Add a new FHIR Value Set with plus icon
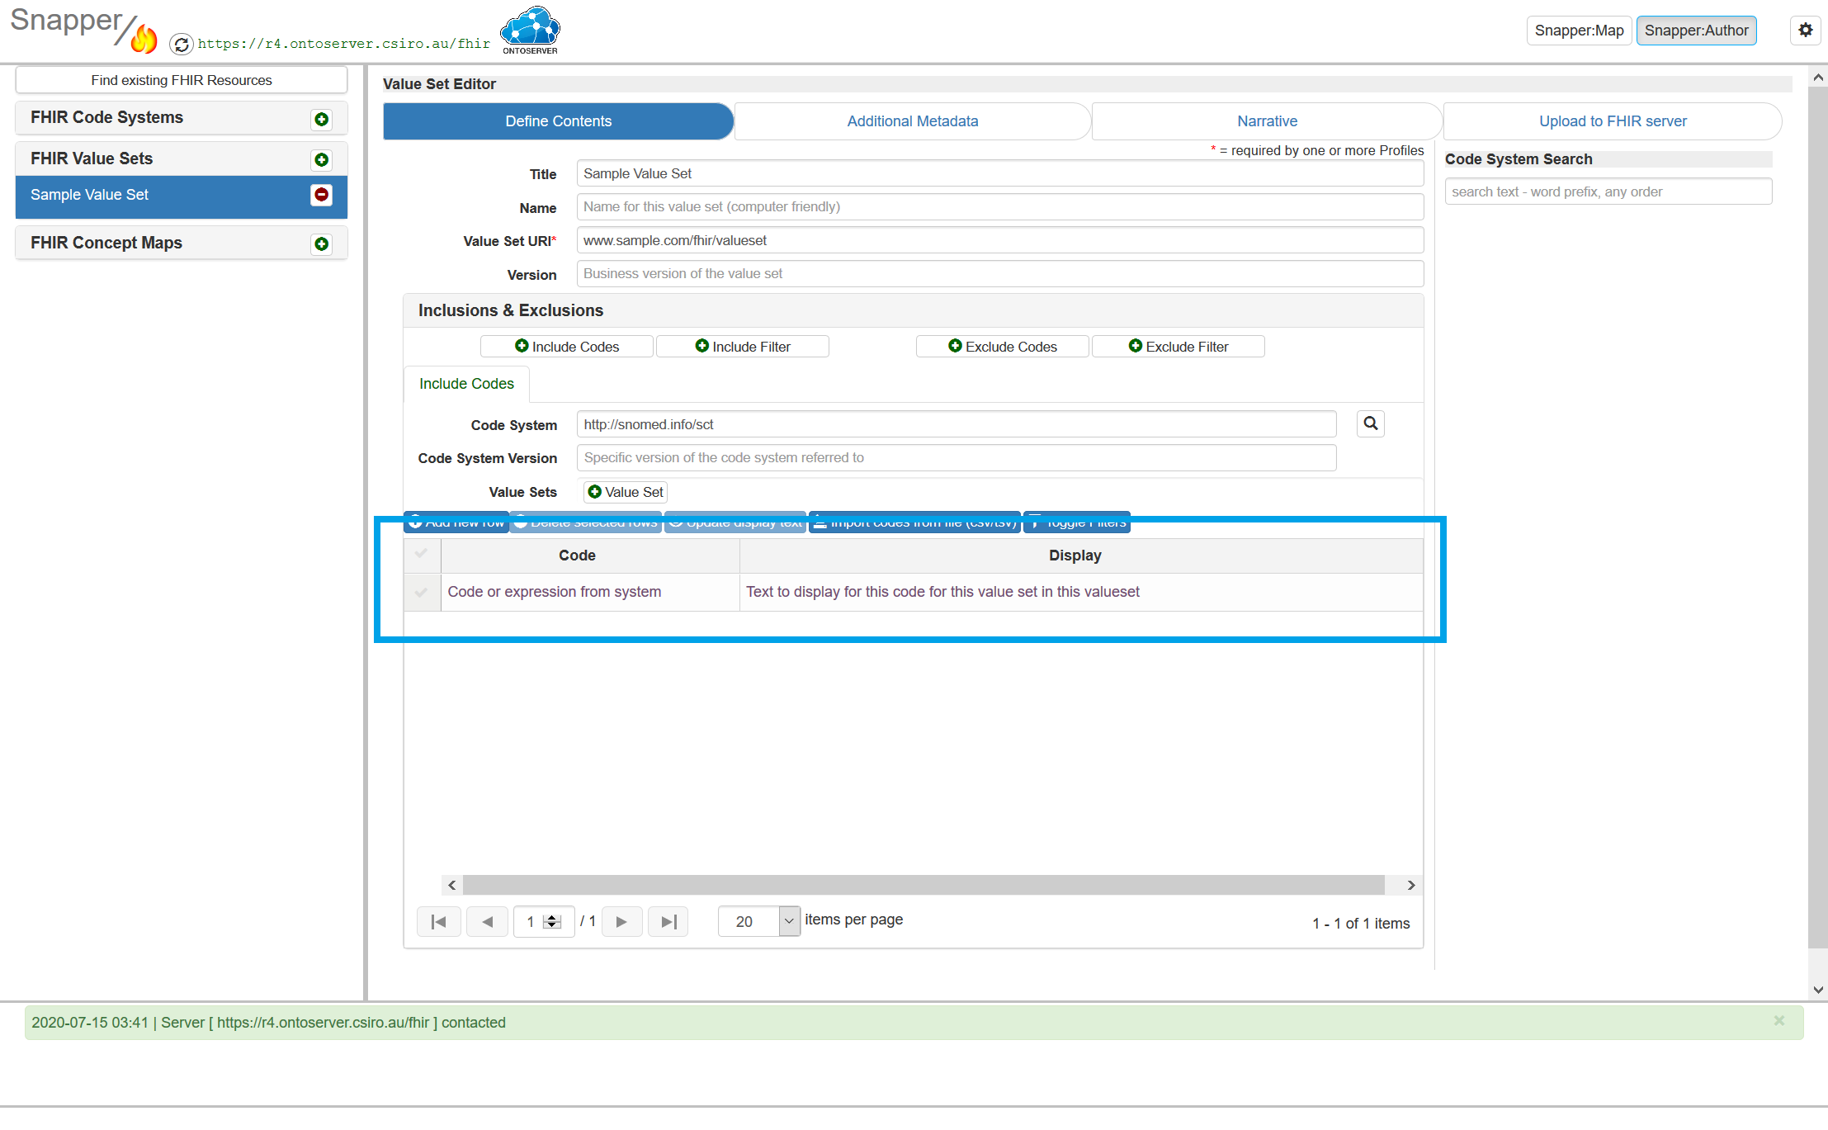This screenshot has width=1828, height=1130. [x=322, y=159]
